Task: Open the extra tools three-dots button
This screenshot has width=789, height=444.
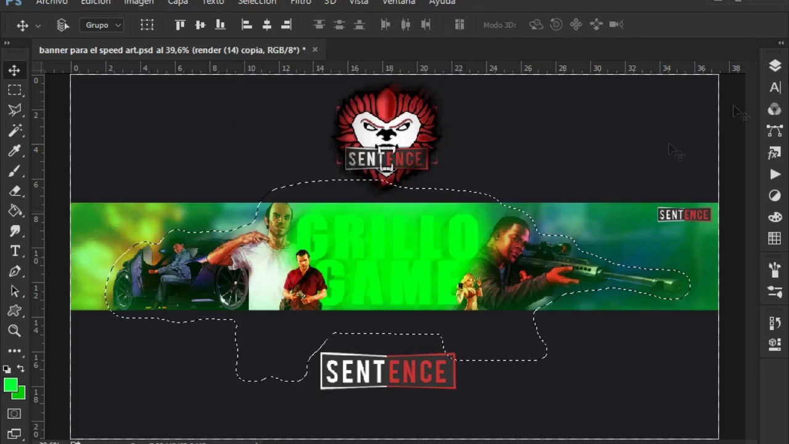Action: click(14, 351)
